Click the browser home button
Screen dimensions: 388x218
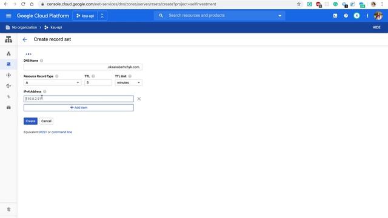point(32,4)
